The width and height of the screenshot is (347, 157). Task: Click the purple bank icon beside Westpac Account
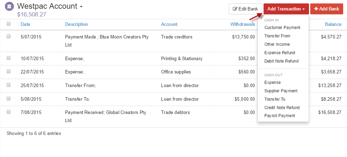coord(10,7)
